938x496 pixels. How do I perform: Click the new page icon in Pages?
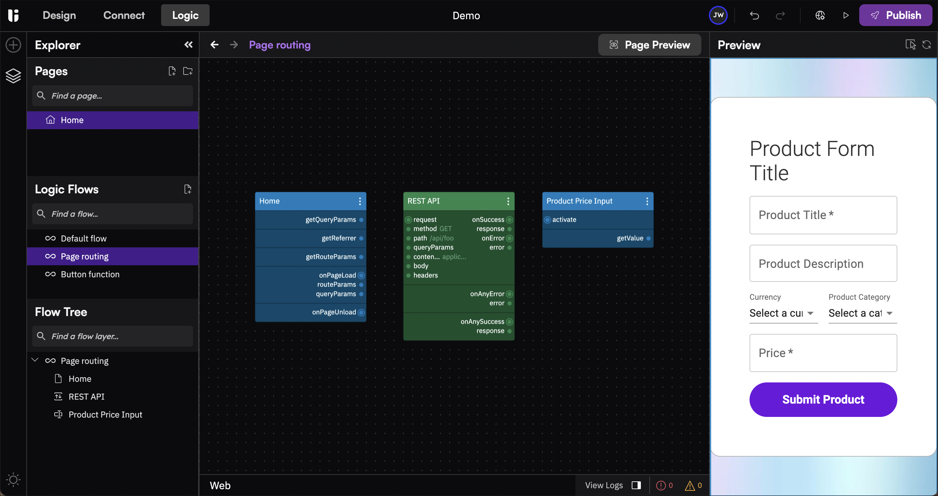tap(172, 71)
